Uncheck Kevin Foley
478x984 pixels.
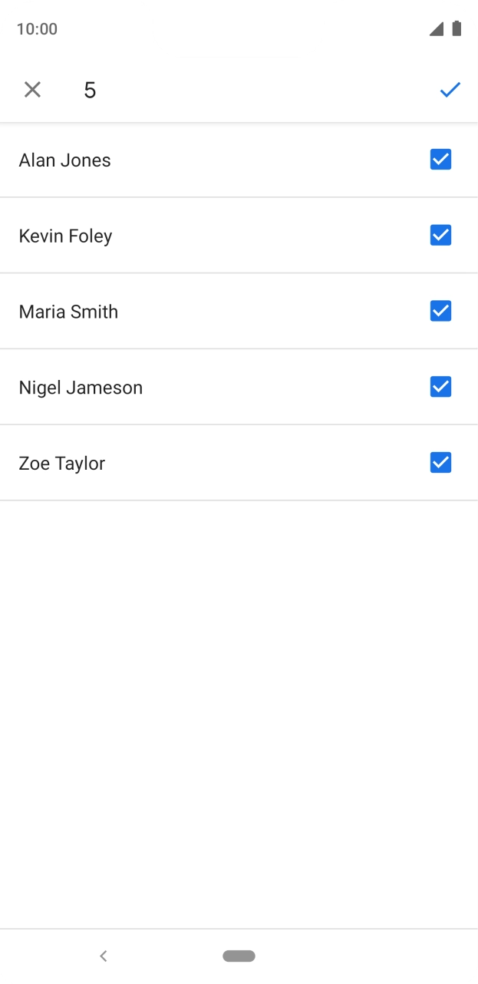440,235
